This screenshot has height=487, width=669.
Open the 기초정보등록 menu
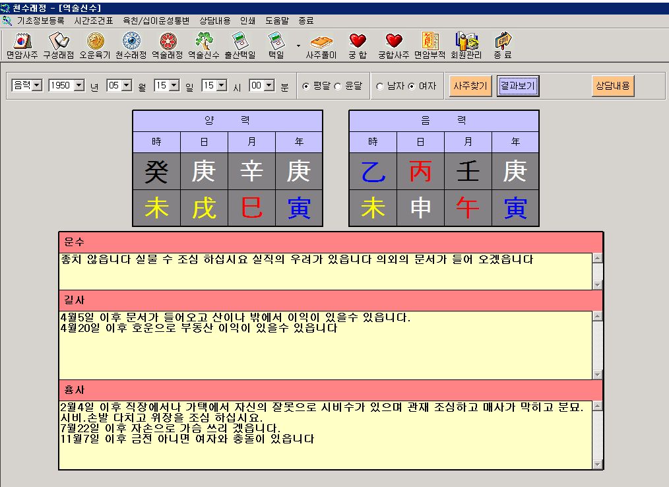click(40, 20)
